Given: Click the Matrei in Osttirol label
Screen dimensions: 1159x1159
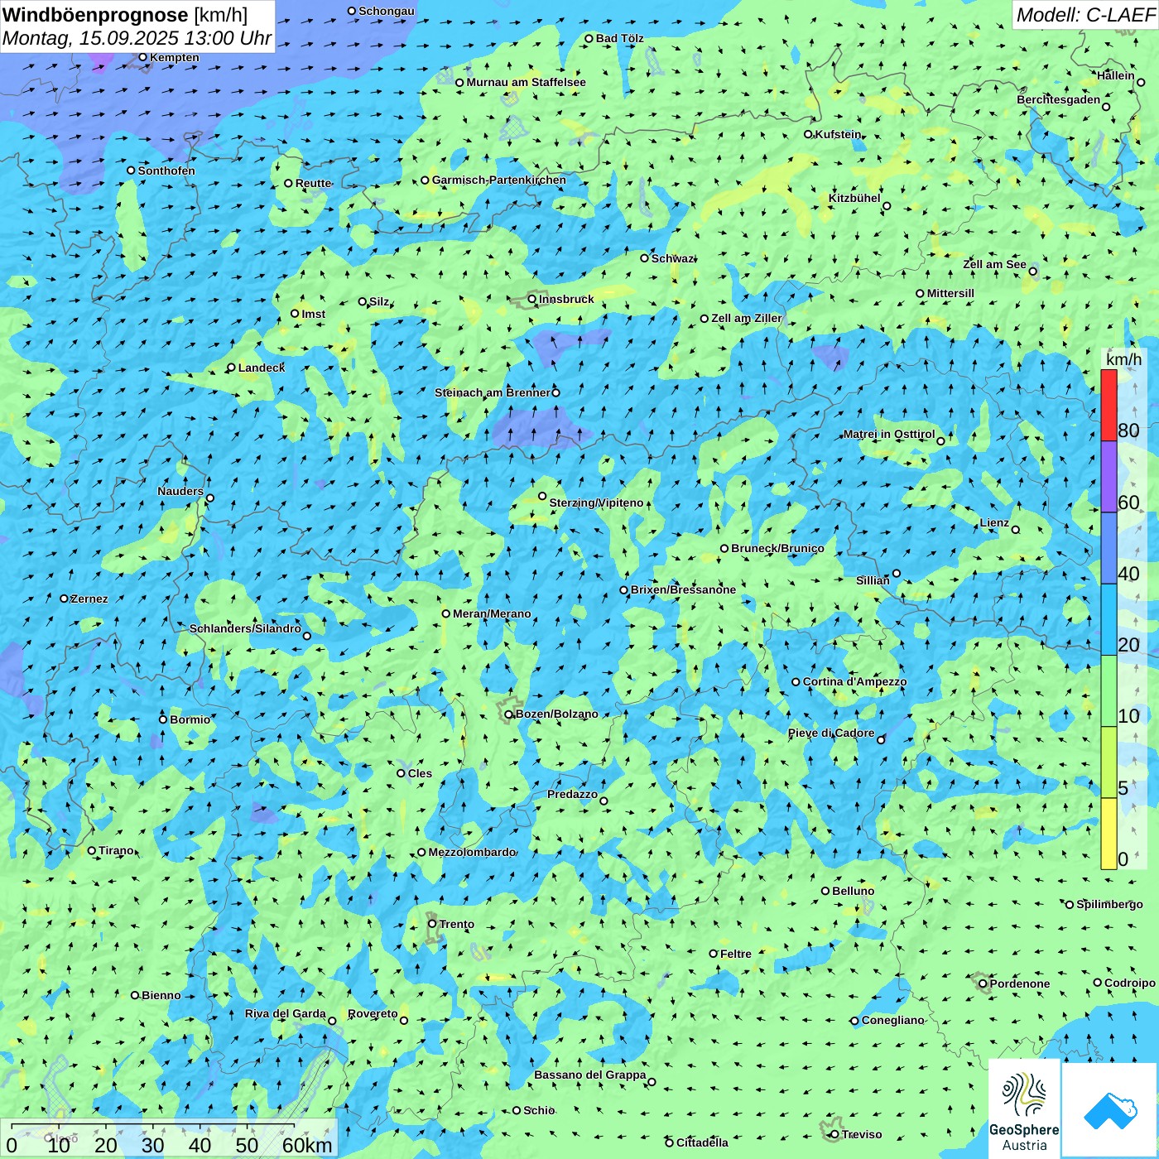Looking at the screenshot, I should click(889, 434).
